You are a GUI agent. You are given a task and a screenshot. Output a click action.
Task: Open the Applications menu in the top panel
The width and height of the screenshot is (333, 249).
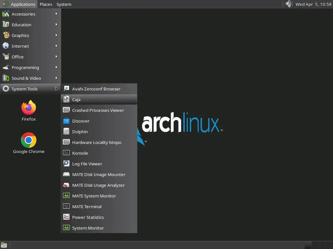(19, 4)
